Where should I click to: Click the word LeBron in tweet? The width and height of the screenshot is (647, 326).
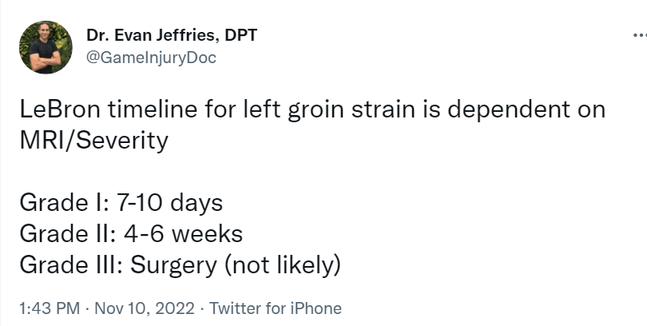60,109
